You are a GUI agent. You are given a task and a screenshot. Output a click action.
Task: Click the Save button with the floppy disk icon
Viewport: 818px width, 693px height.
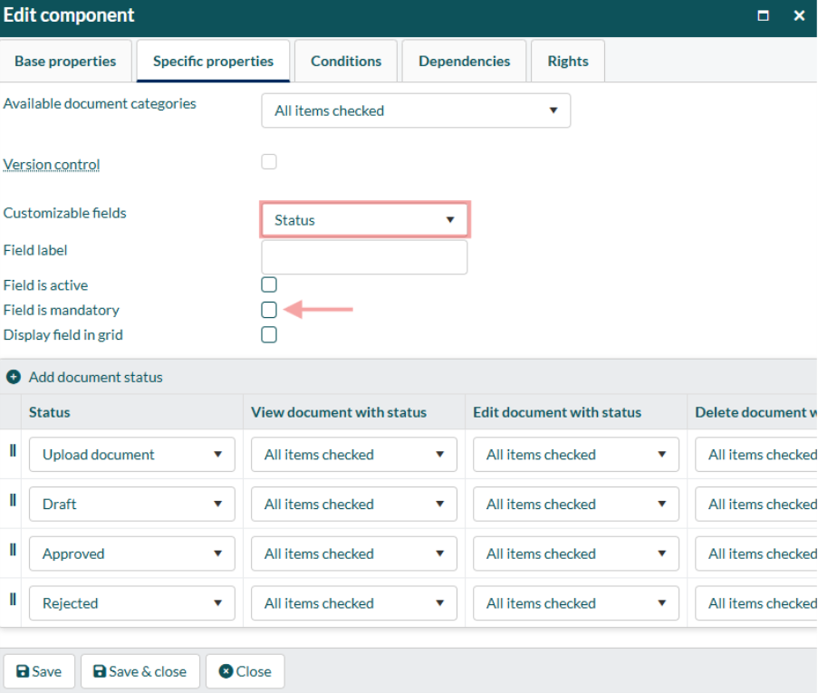(x=39, y=671)
